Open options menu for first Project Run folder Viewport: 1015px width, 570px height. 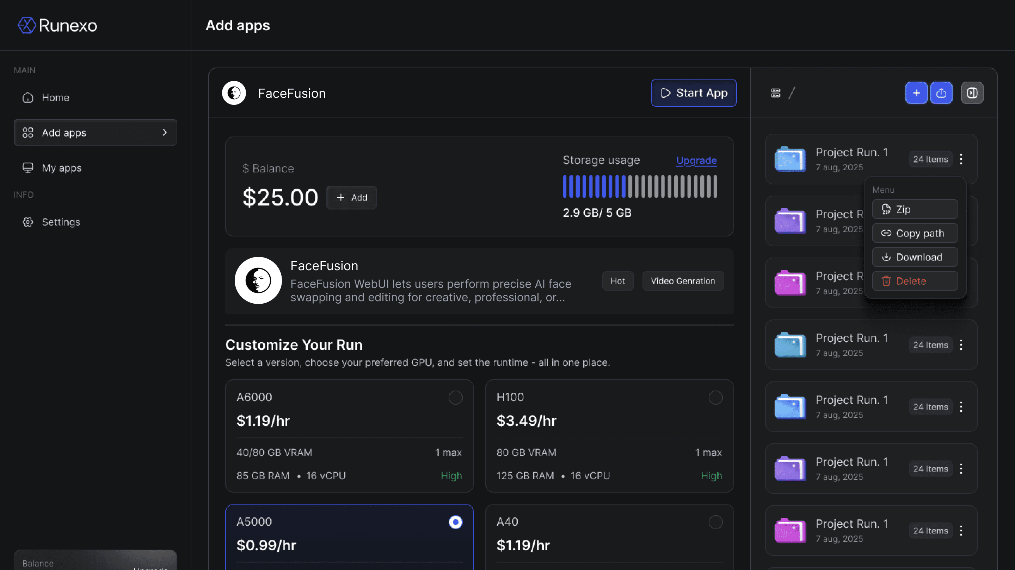point(961,159)
